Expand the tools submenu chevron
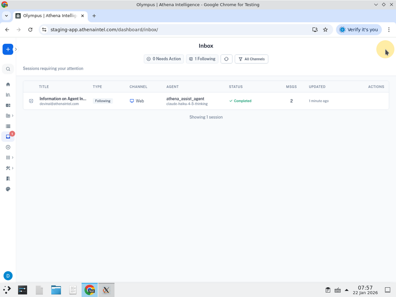Image resolution: width=396 pixels, height=297 pixels. coord(13,168)
